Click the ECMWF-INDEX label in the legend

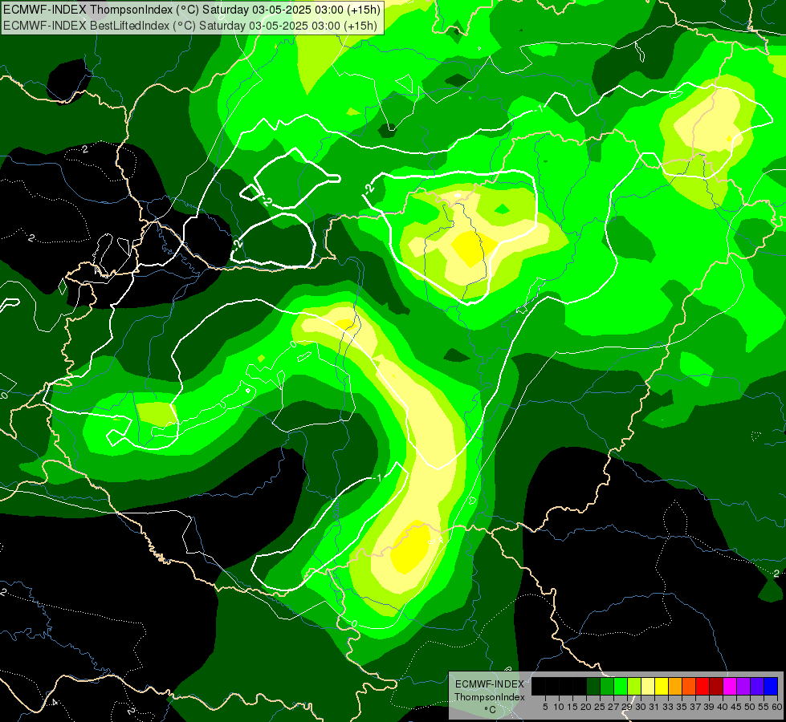(x=490, y=684)
